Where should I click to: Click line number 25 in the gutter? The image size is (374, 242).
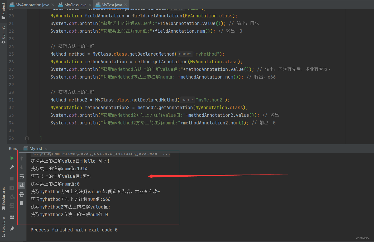coord(11,54)
